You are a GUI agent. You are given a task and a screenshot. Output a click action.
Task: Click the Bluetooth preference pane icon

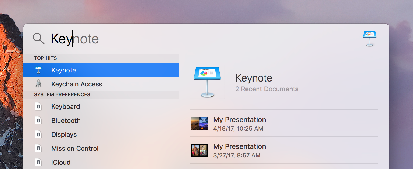point(38,120)
